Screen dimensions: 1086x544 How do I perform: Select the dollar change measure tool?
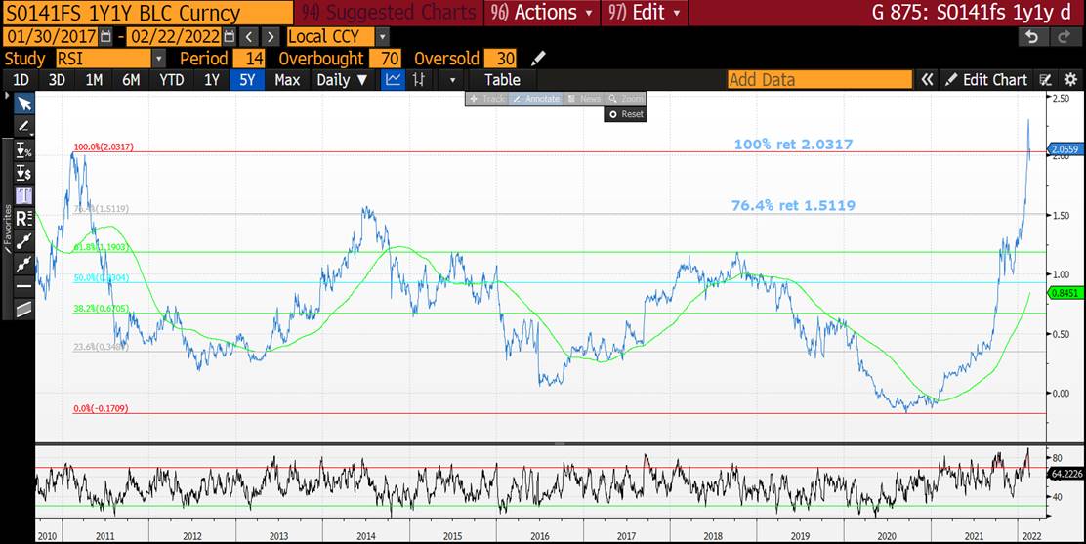pyautogui.click(x=24, y=173)
